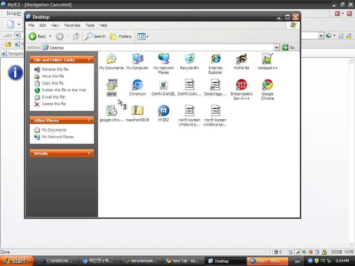The image size is (355, 266).
Task: Open the Edit menu
Action: pos(43,25)
